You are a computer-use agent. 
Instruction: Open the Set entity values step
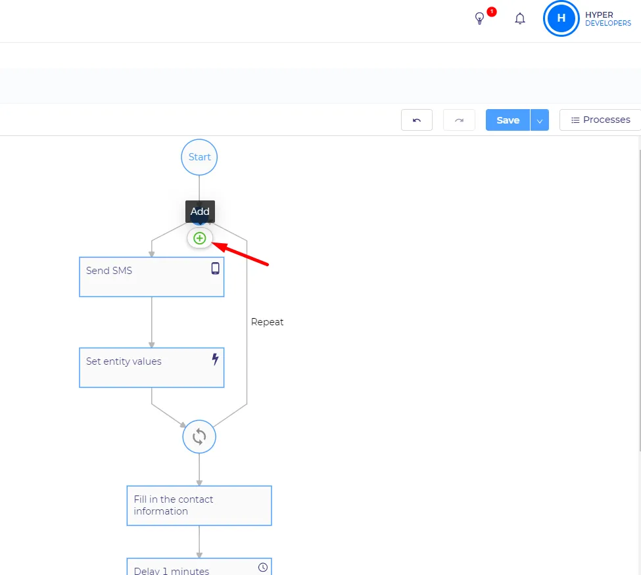(152, 368)
